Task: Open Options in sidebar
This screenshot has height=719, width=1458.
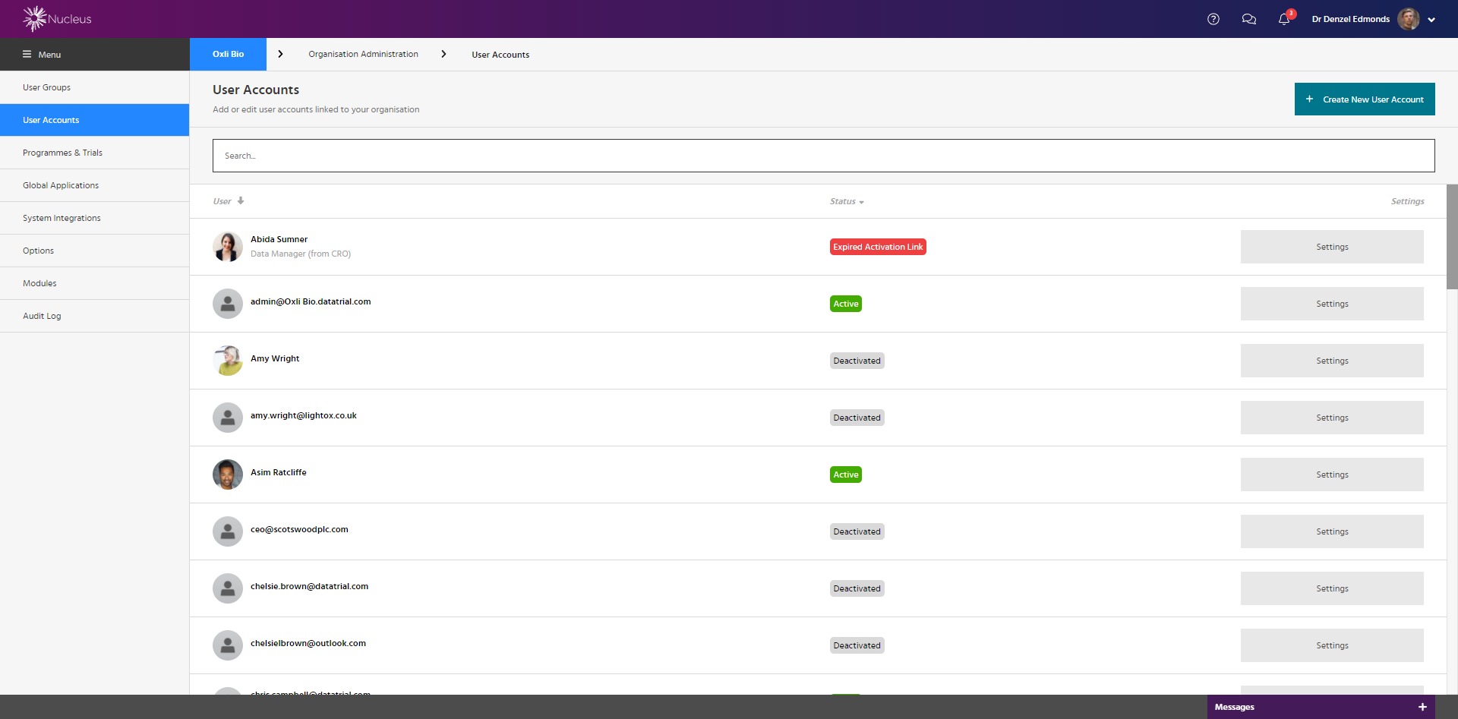Action: coord(94,251)
